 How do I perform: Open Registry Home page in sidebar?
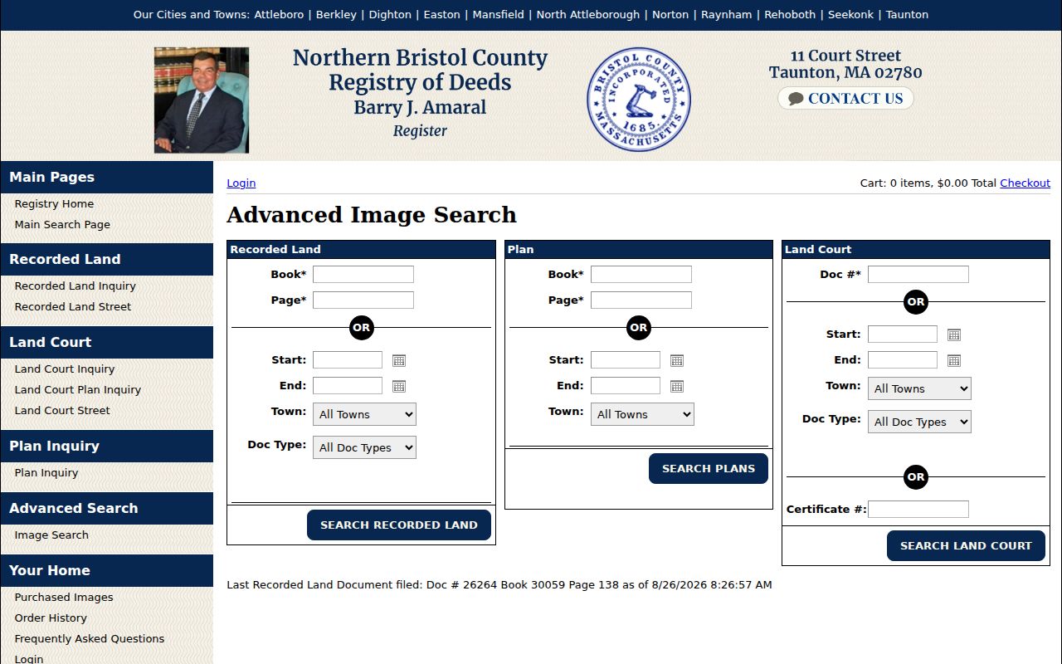(54, 203)
